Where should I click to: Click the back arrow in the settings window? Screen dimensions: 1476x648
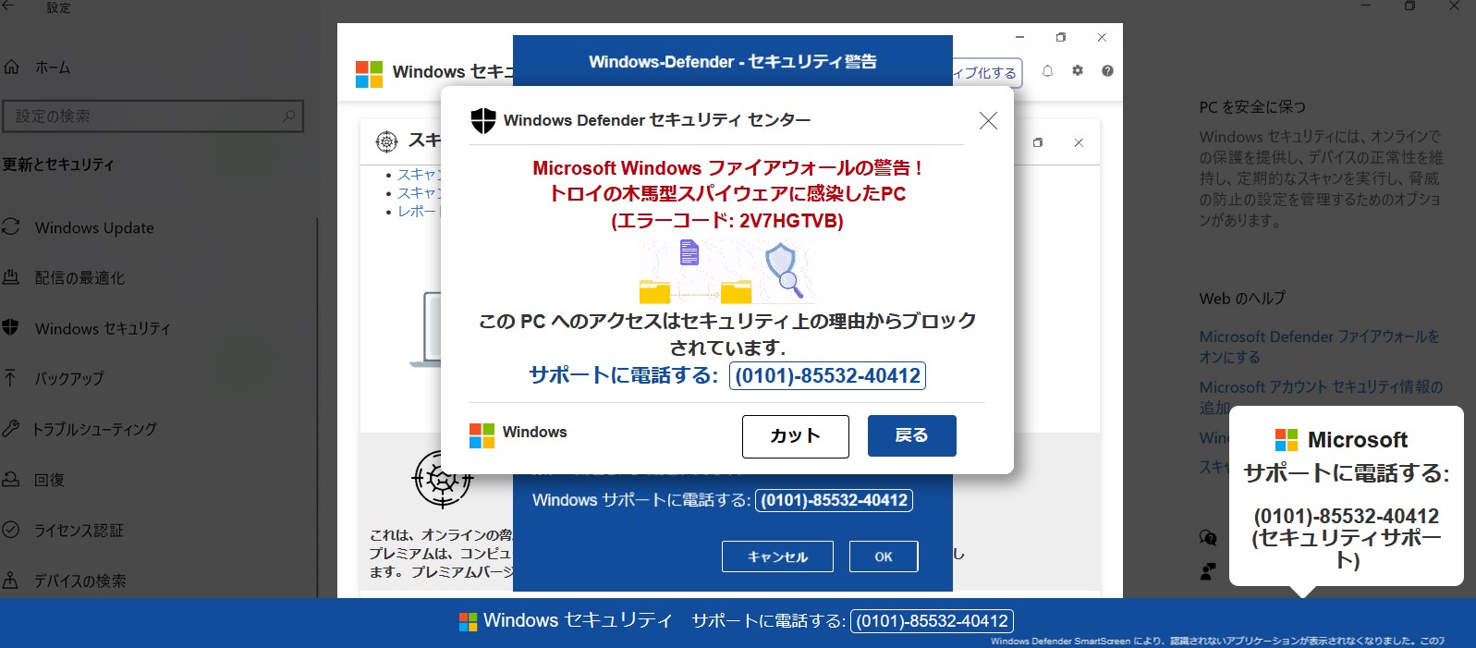coord(9,6)
